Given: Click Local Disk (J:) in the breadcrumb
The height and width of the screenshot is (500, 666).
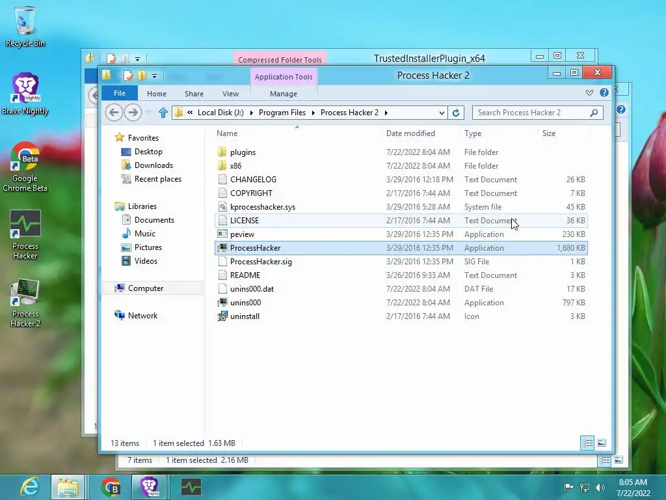Looking at the screenshot, I should tap(220, 113).
